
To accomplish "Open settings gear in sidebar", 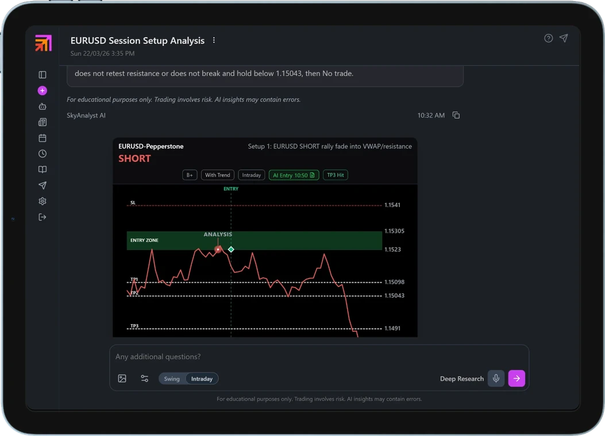I will click(x=43, y=201).
